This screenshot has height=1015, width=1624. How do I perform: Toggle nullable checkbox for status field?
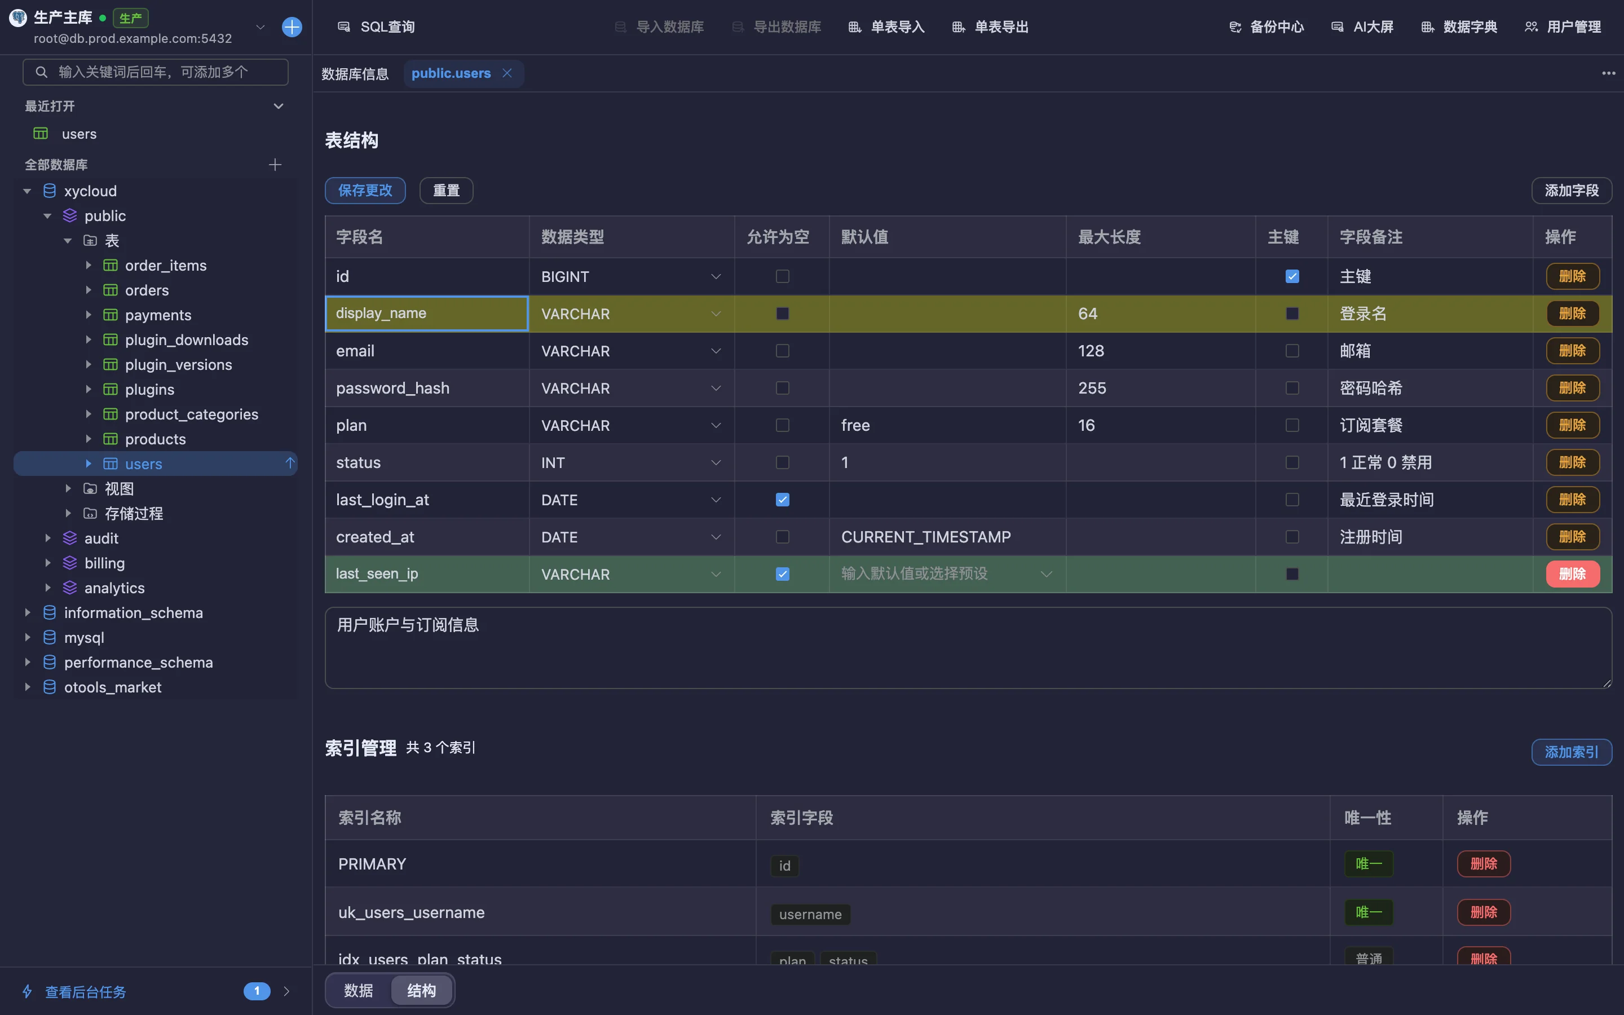[x=783, y=462]
